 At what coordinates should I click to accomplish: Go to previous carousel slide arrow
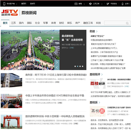[x=57, y=67]
